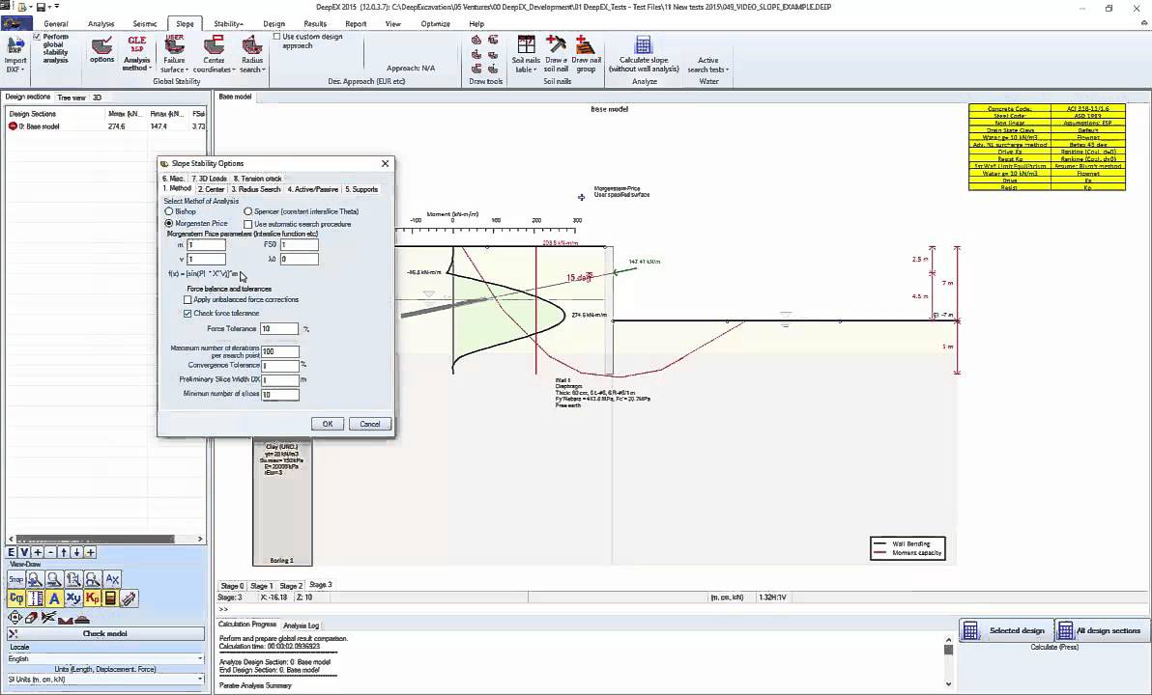Click OK in Slope Stability Options
The width and height of the screenshot is (1152, 695).
pyautogui.click(x=327, y=424)
